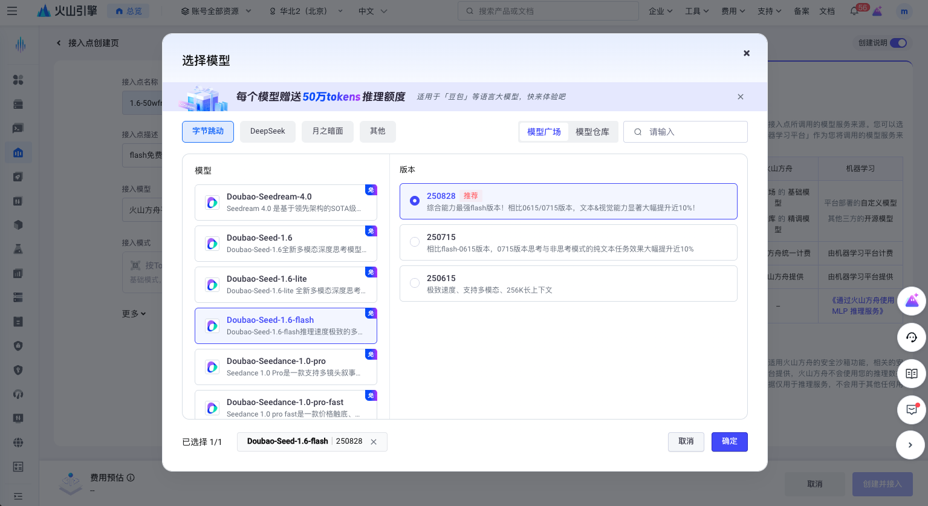928x506 pixels.
Task: Open the 备案 link
Action: click(802, 11)
